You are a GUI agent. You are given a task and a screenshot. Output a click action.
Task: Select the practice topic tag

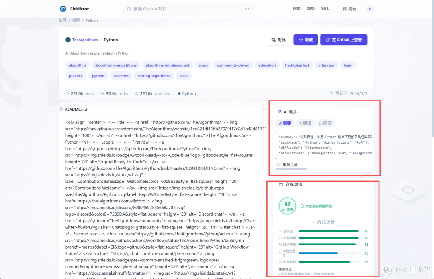76,76
